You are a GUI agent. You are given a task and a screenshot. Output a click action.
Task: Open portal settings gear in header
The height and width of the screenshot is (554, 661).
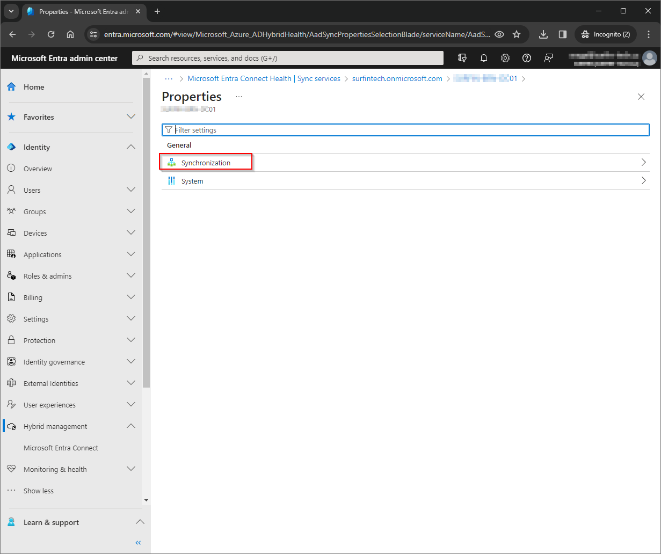(505, 58)
